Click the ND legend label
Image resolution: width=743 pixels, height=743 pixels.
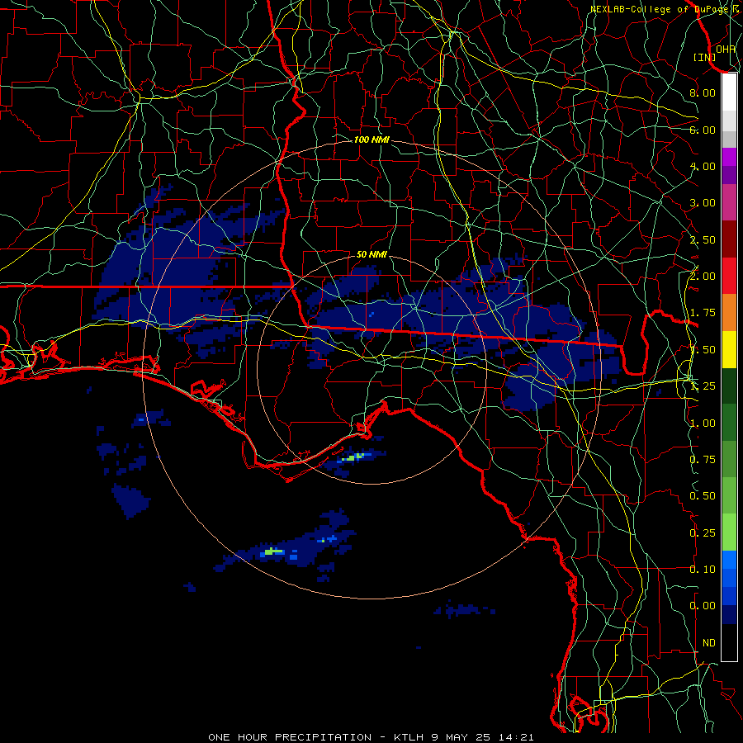[x=709, y=643]
